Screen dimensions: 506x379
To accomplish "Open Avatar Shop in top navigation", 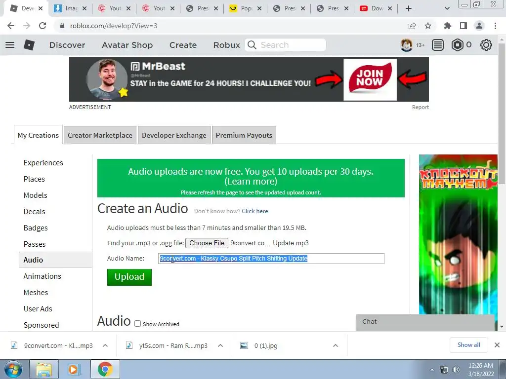I will 127,45.
